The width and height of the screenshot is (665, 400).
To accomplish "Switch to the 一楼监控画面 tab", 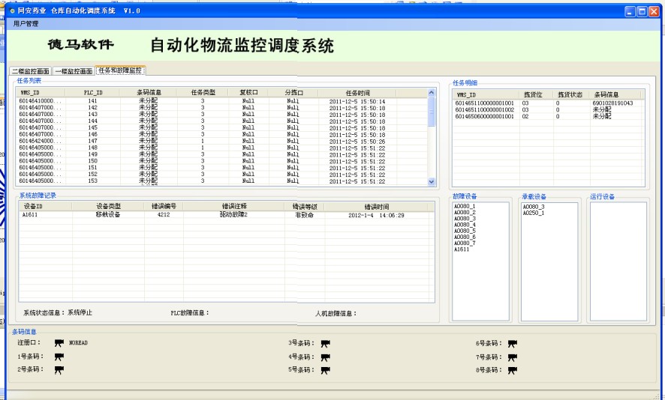I will click(x=74, y=70).
